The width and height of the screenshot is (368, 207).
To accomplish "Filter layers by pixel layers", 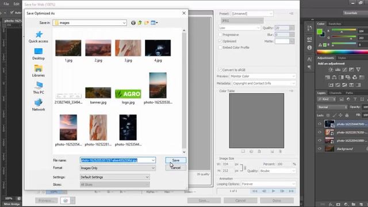I will (342, 99).
